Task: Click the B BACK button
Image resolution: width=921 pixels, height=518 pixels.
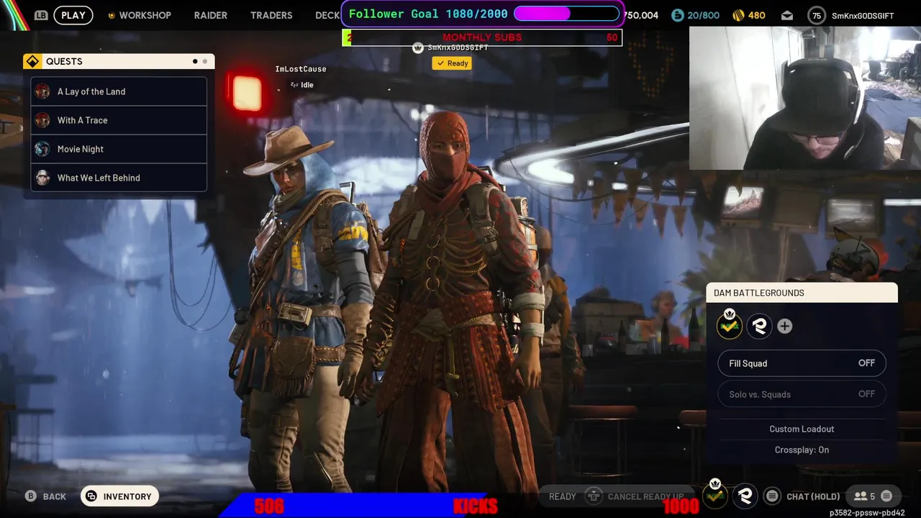Action: pos(46,496)
